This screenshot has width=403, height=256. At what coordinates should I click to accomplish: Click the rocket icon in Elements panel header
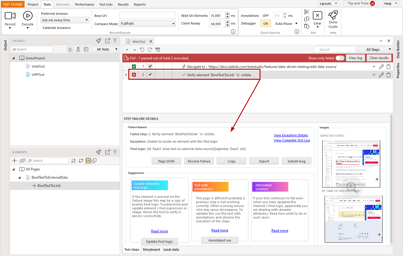pos(99,152)
